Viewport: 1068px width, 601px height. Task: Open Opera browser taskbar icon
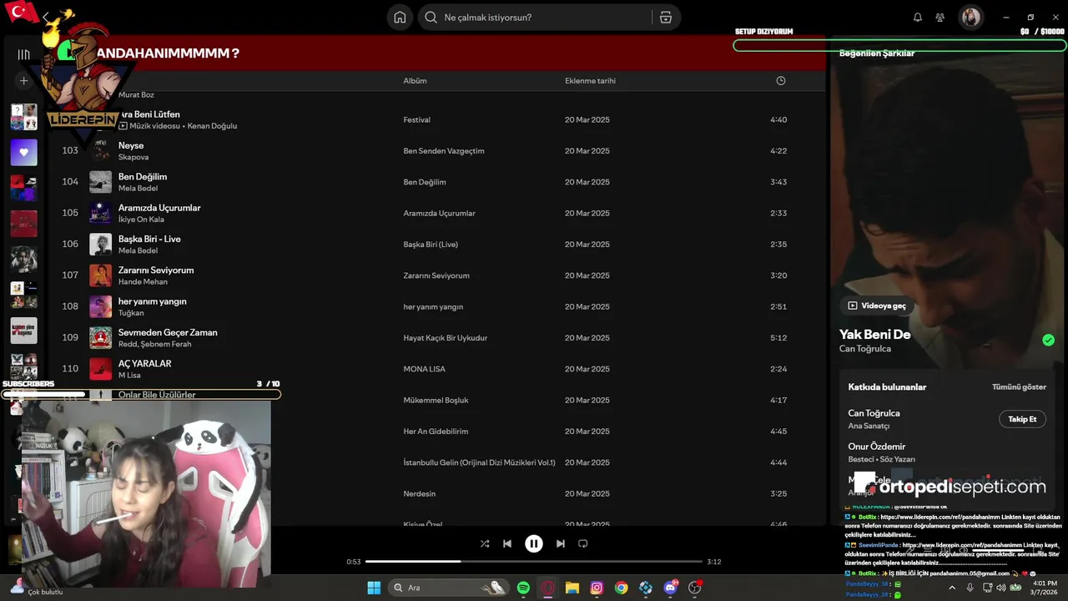tap(547, 588)
